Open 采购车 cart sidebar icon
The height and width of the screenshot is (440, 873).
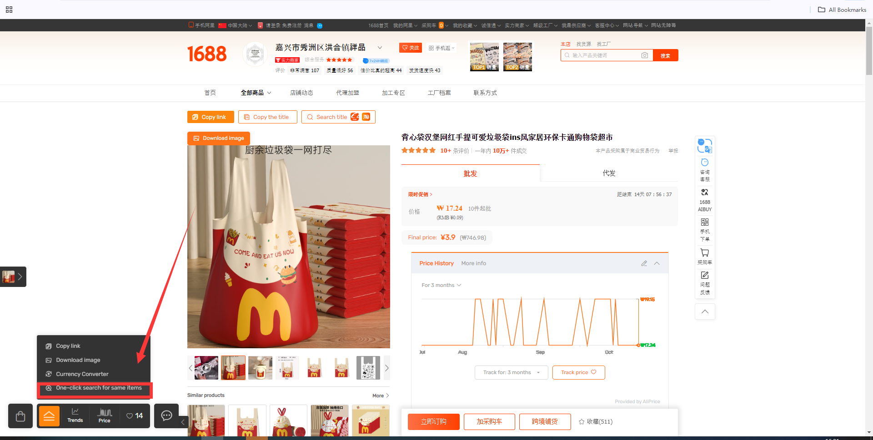[x=705, y=257]
